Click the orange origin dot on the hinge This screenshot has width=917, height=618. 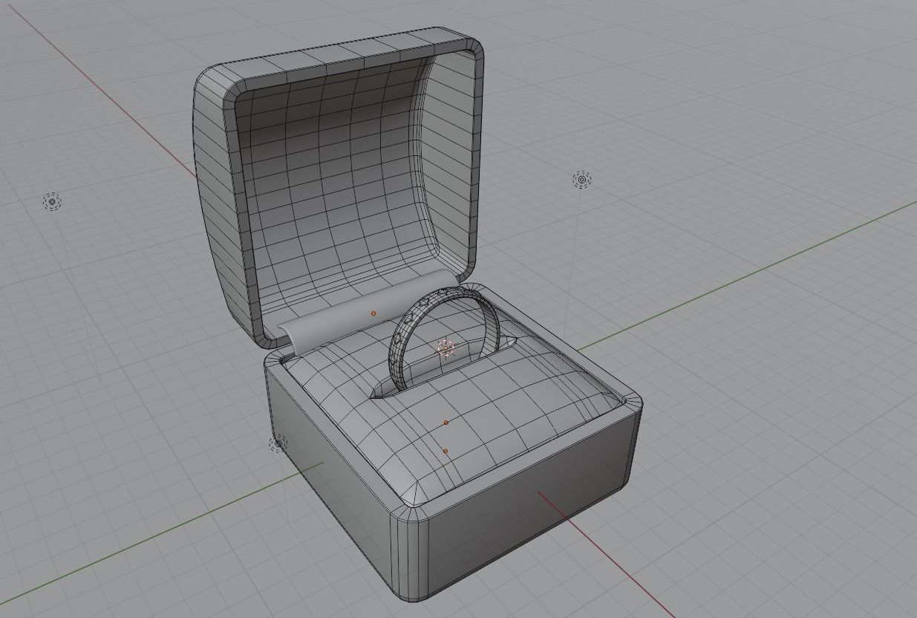tap(373, 314)
